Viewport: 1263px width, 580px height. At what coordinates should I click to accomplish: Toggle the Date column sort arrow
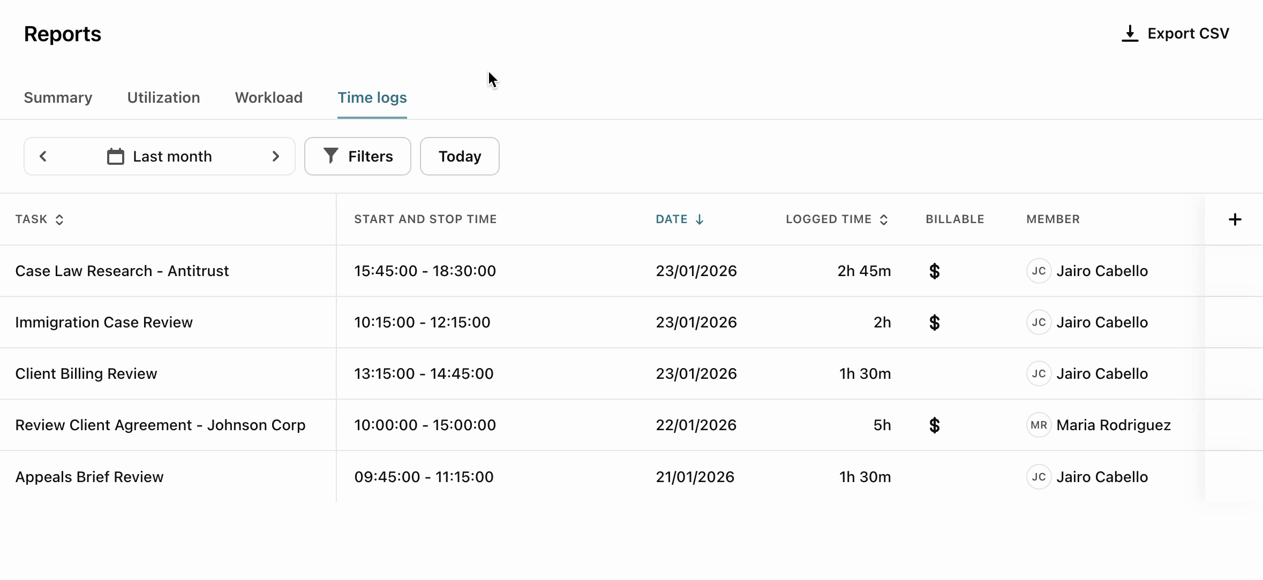[x=699, y=219]
